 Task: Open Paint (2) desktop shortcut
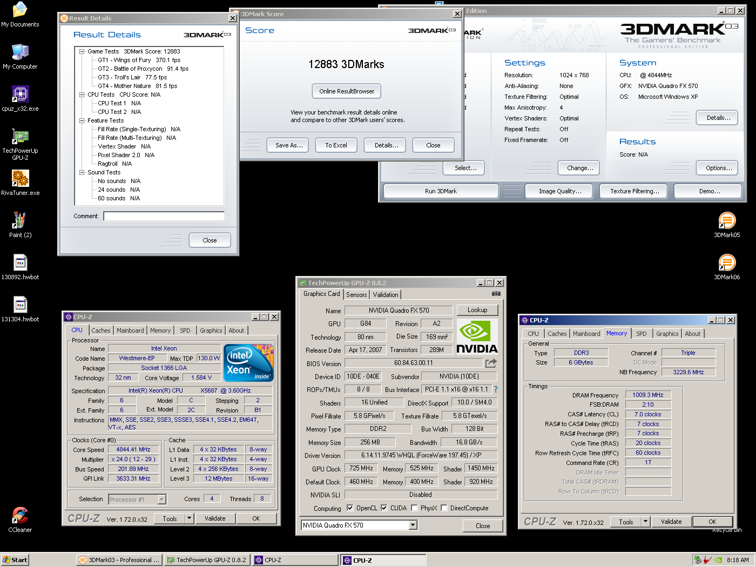[x=20, y=225]
